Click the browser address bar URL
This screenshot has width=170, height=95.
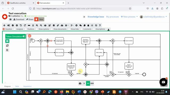point(69,8)
